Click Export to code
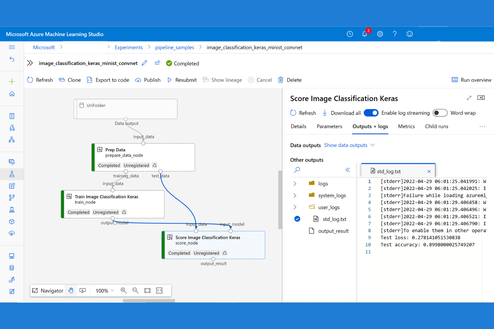 pos(108,80)
